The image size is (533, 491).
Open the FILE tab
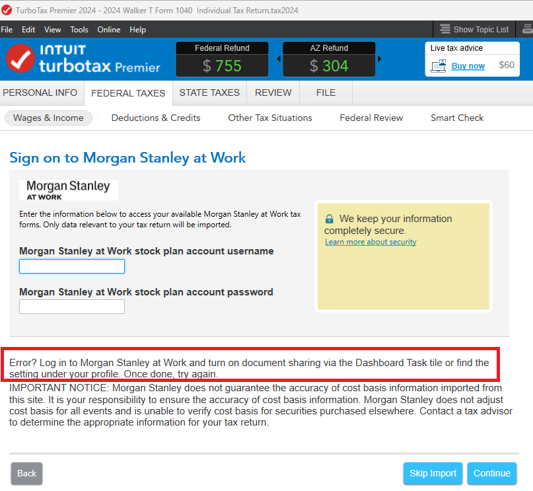tap(326, 93)
